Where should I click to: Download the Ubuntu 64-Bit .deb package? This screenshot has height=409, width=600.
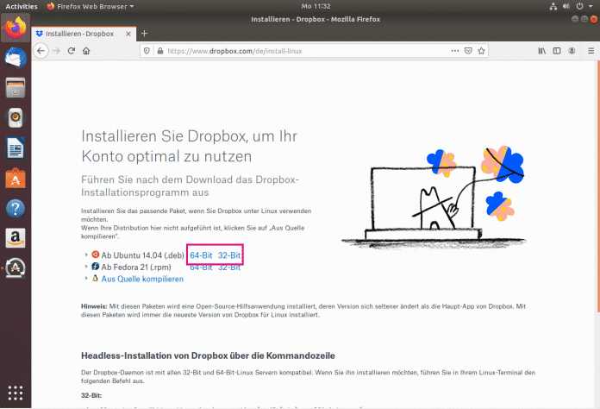[x=201, y=255]
